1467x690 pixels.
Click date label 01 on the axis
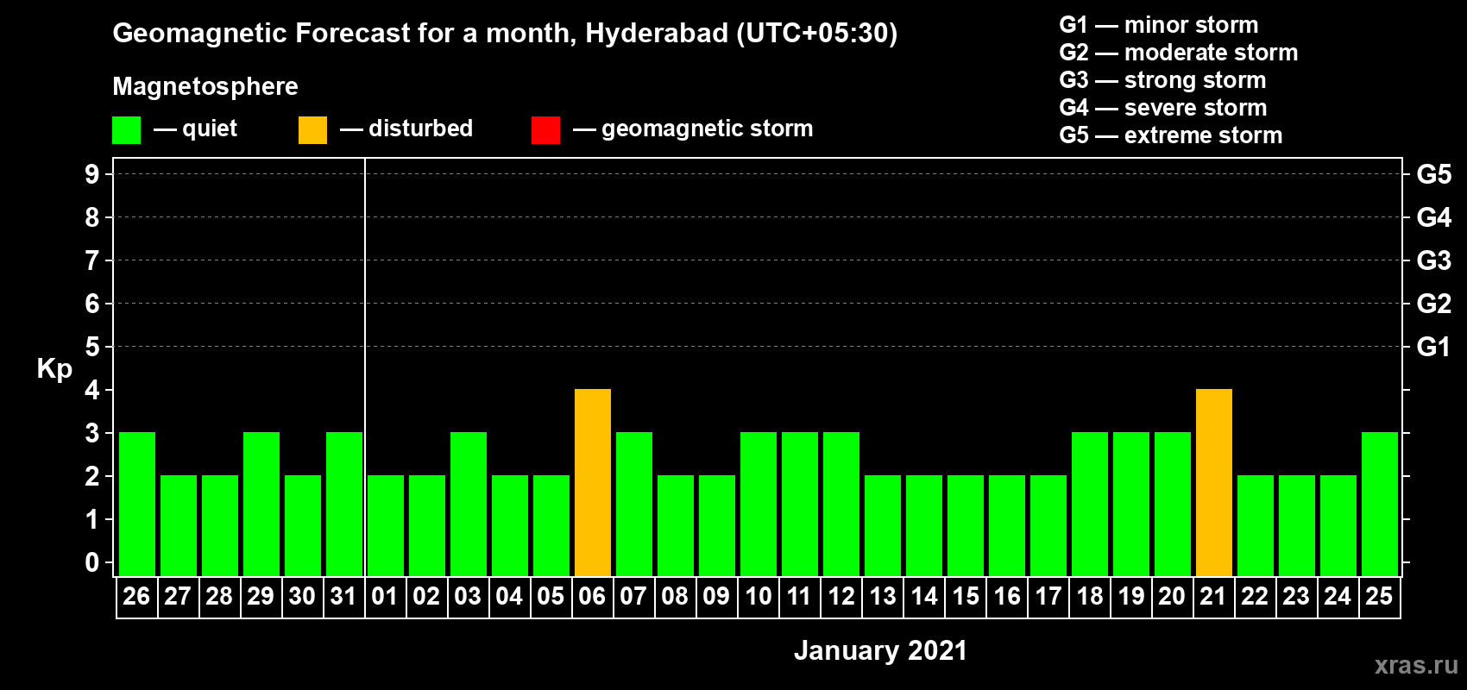(x=385, y=597)
